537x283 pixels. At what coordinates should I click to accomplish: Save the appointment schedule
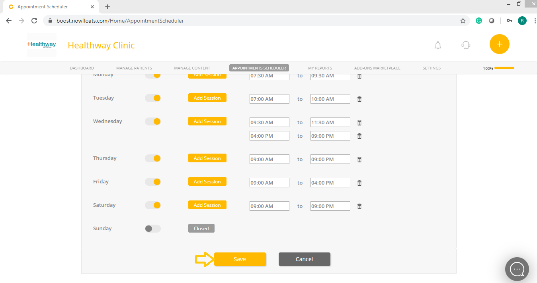coord(240,259)
